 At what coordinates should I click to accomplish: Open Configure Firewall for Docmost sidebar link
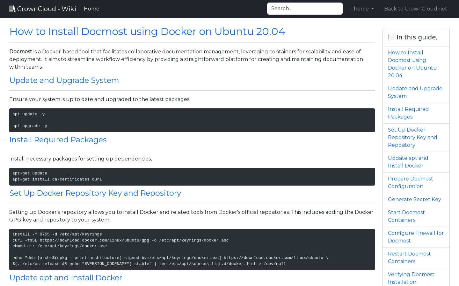[416, 237]
